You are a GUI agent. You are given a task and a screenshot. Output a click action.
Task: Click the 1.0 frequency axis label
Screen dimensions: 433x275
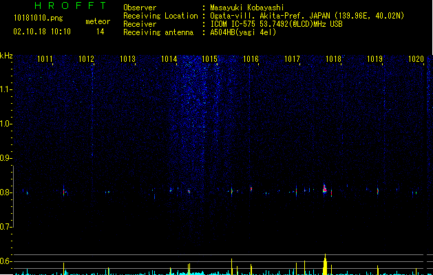(x=6, y=124)
